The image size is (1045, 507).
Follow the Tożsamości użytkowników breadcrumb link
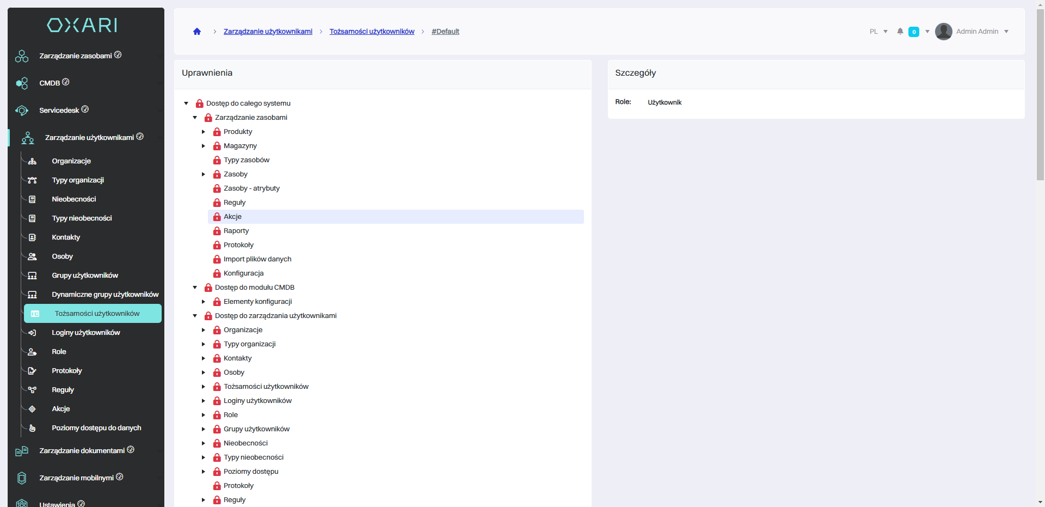(x=372, y=32)
